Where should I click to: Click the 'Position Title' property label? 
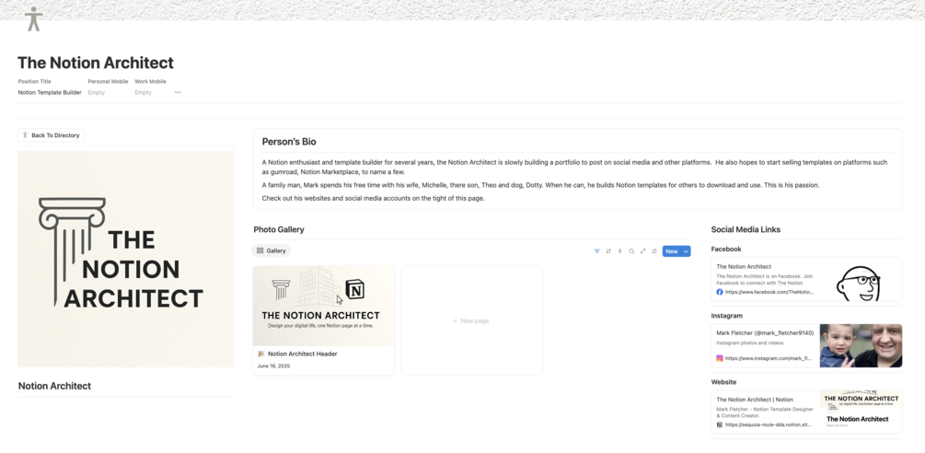[x=34, y=81]
